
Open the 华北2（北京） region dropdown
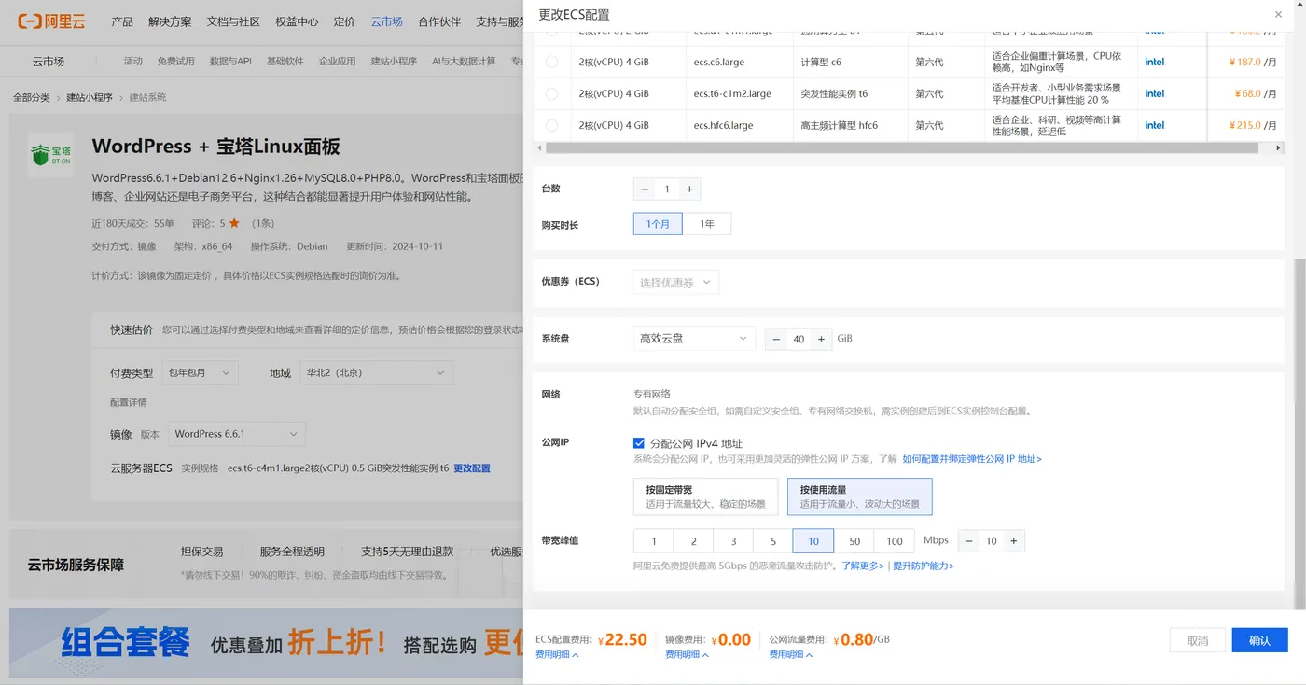pyautogui.click(x=377, y=372)
